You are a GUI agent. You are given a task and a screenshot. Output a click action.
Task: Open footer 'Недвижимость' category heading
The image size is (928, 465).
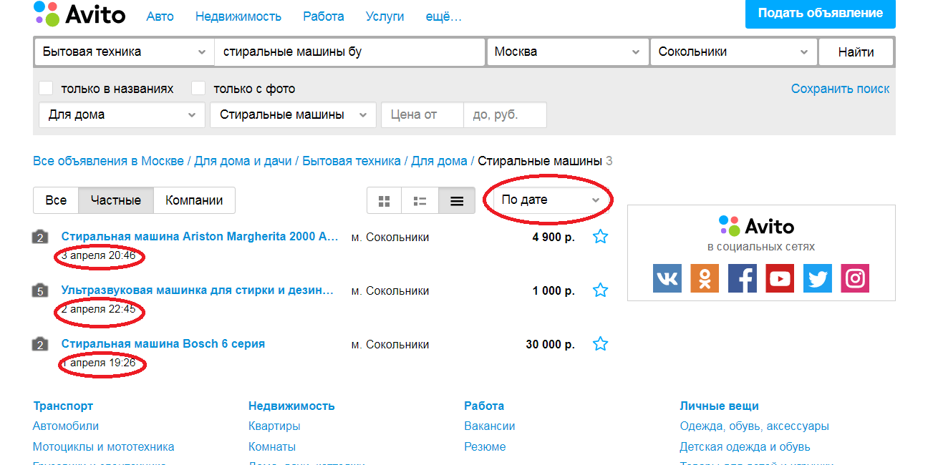(x=291, y=406)
